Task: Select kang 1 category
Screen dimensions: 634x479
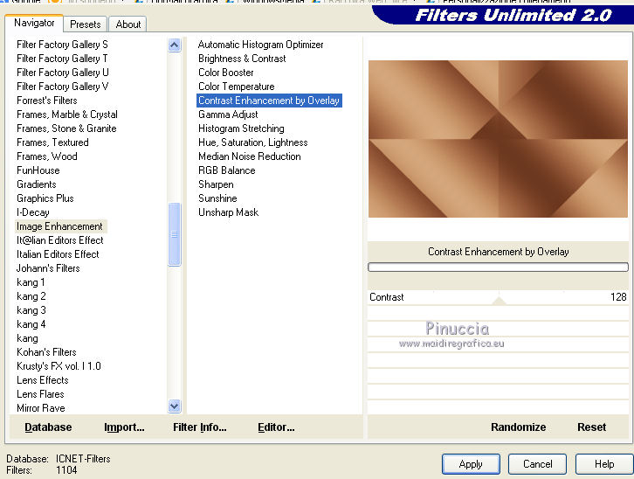Action: pos(31,282)
